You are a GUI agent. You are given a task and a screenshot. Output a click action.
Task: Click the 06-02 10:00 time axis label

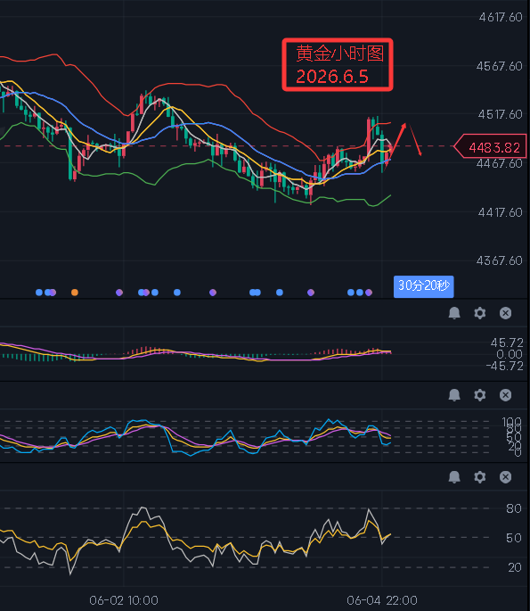[124, 600]
